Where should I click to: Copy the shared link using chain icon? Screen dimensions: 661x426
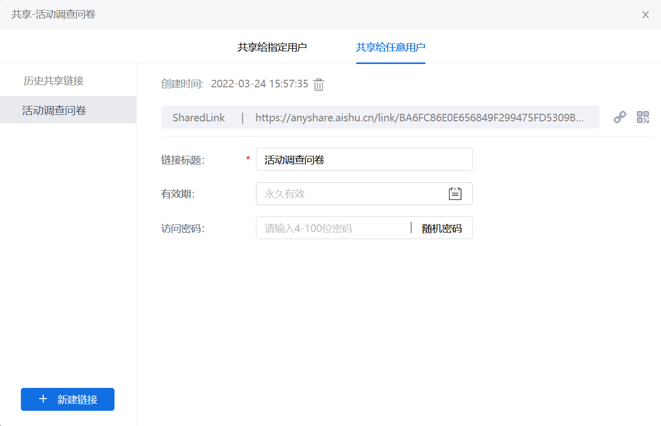click(x=620, y=117)
